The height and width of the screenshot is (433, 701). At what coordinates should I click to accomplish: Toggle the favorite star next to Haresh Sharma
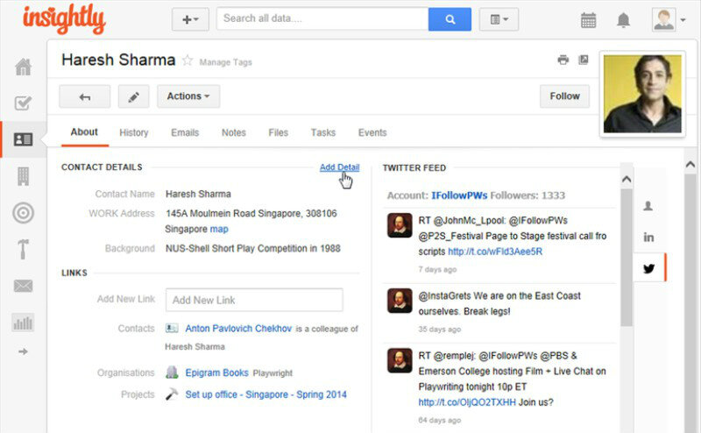tap(187, 60)
